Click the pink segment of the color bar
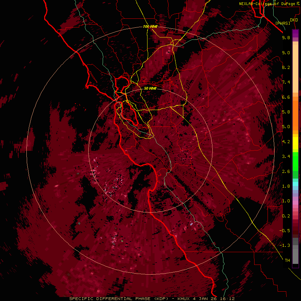 pos(295,203)
